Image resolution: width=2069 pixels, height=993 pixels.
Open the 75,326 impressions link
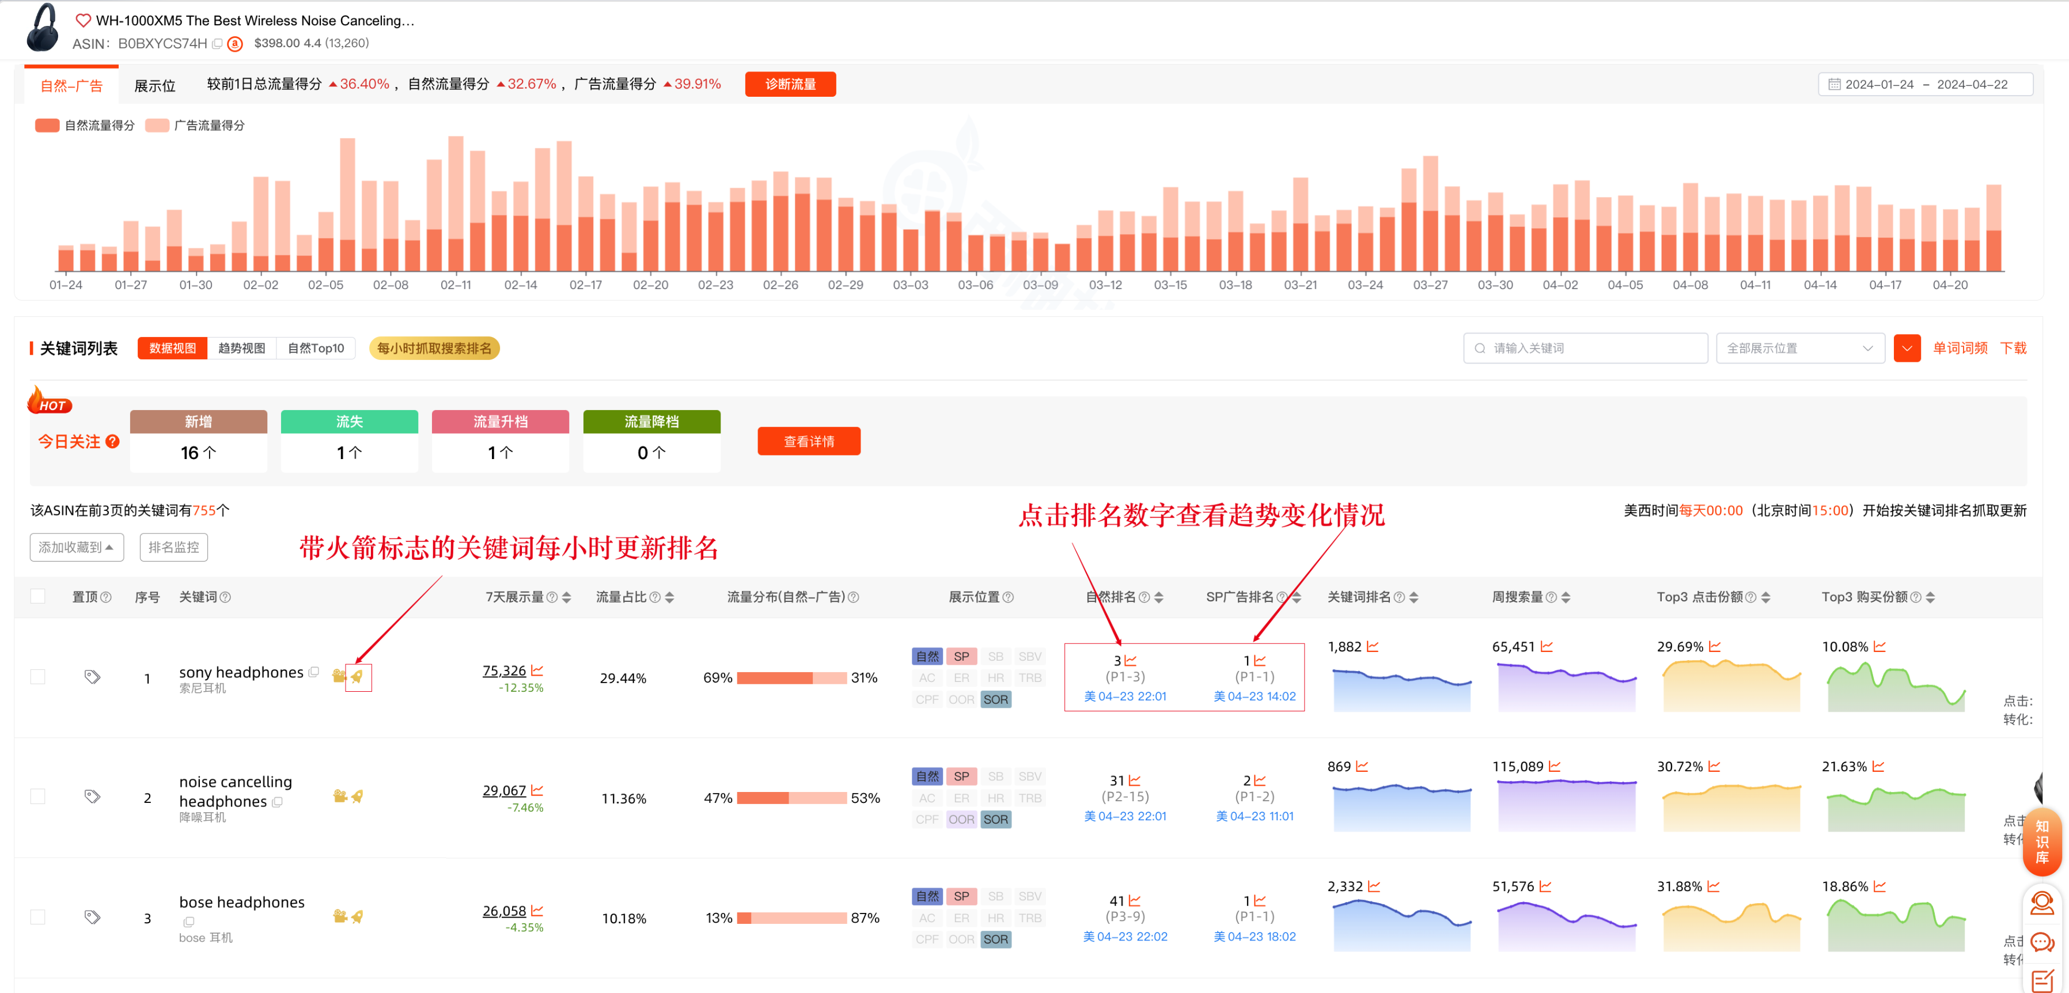505,670
